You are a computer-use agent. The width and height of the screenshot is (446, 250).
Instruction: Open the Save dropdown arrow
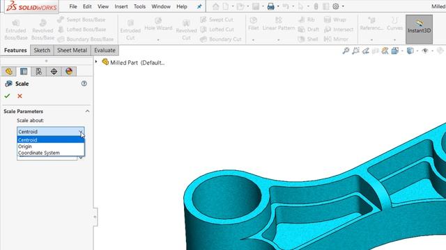coord(263,6)
